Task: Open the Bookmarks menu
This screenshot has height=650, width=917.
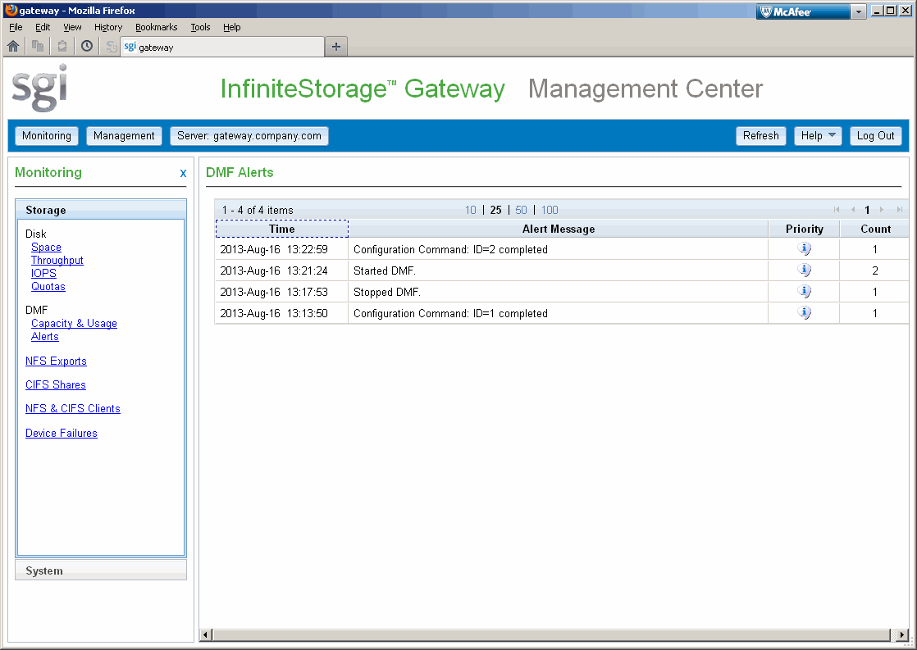Action: tap(156, 27)
